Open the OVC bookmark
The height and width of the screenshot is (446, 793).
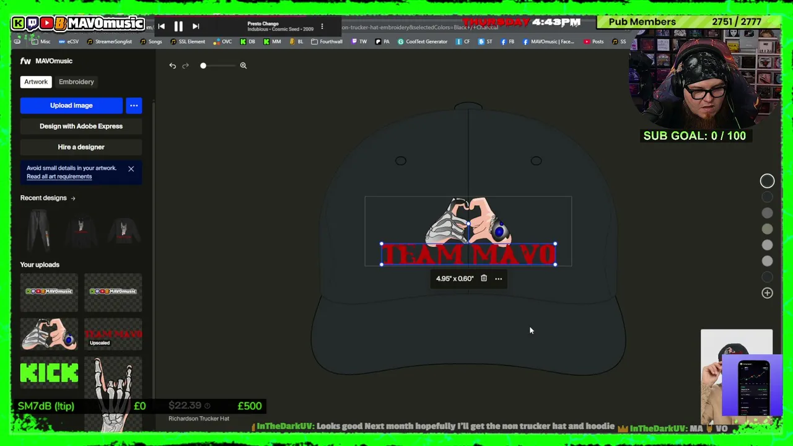(x=222, y=42)
